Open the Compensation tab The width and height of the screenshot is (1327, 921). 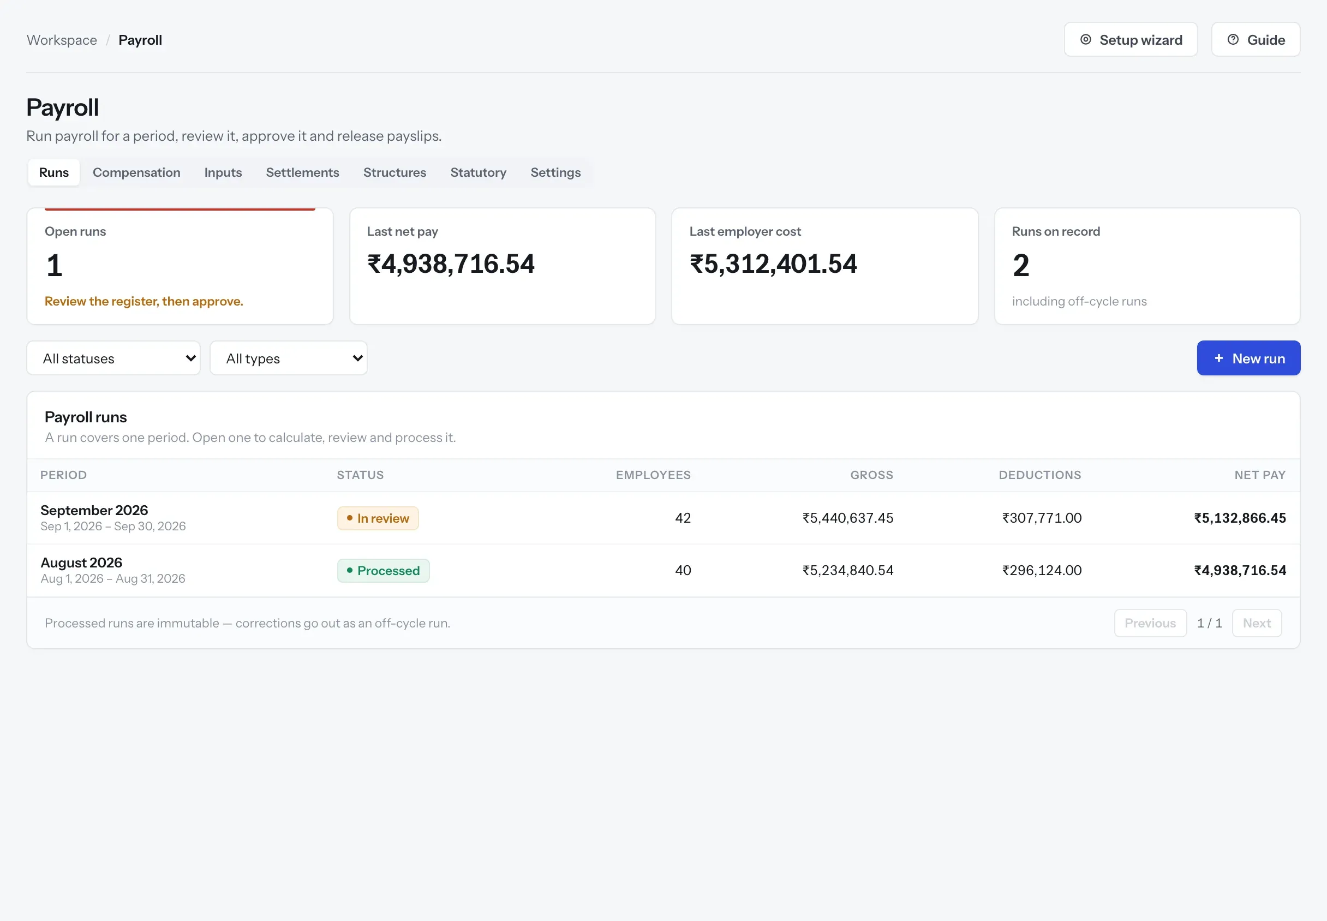click(x=137, y=172)
